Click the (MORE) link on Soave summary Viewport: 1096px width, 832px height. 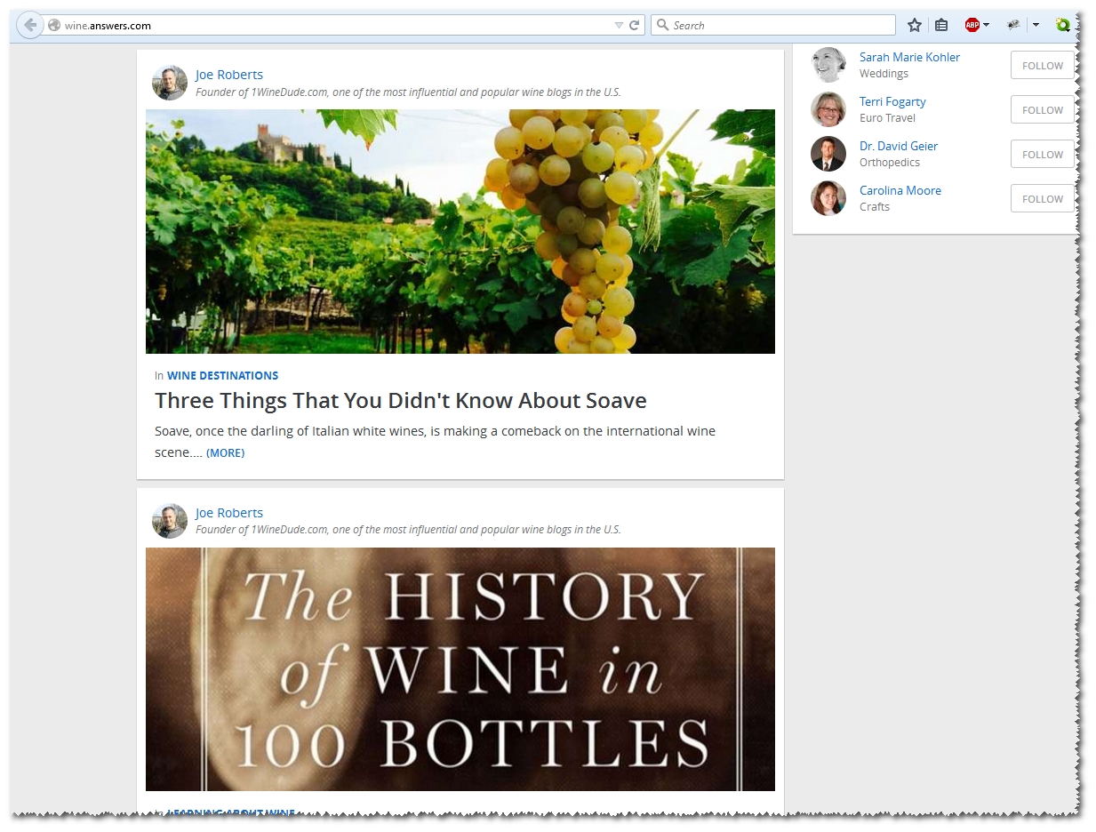pos(225,453)
